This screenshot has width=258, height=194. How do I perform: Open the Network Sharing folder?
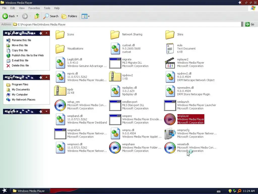(115, 34)
